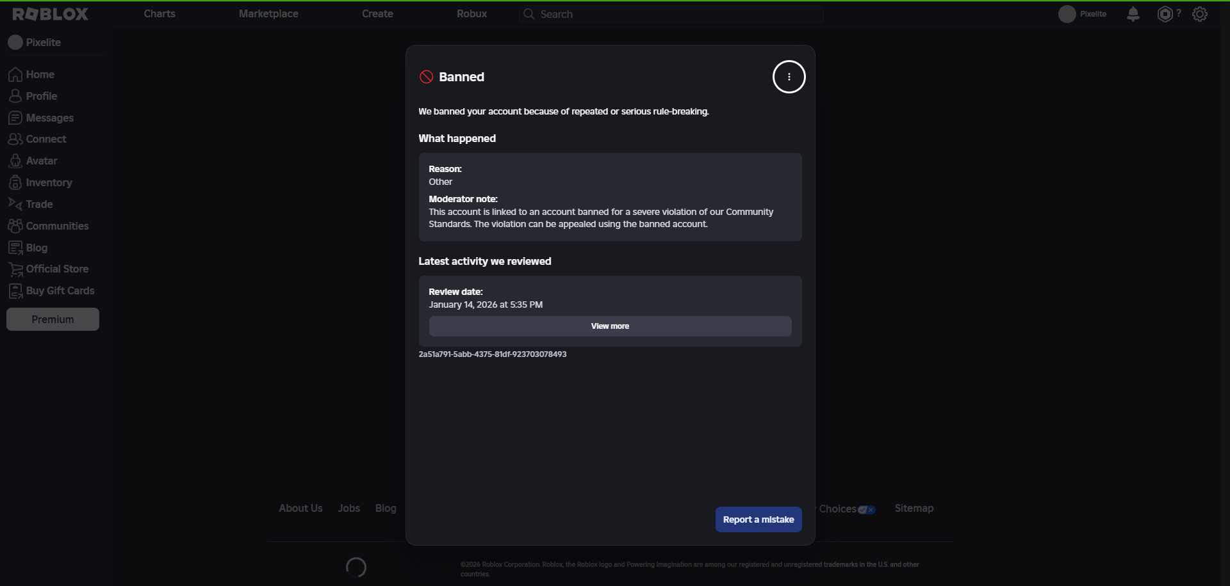The height and width of the screenshot is (586, 1230).
Task: Check Robux balance icon
Action: [1165, 13]
